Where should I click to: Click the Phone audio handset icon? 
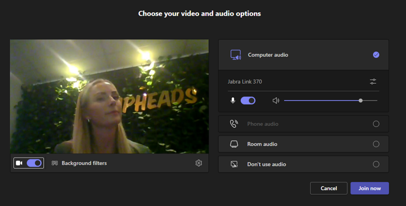(x=234, y=124)
